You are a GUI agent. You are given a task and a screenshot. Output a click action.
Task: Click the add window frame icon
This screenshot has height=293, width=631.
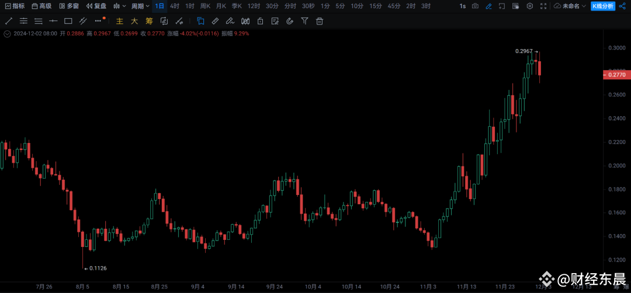502,6
